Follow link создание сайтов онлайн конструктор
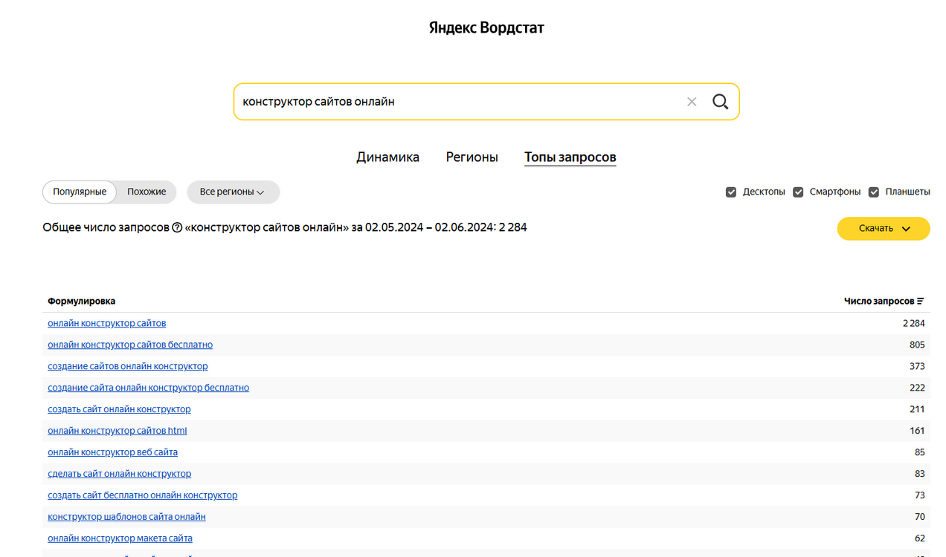Screen dimensions: 946x557 click(x=128, y=366)
